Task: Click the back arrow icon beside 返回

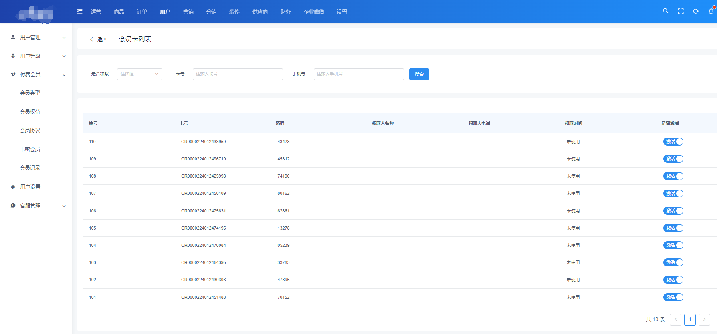Action: pos(91,39)
